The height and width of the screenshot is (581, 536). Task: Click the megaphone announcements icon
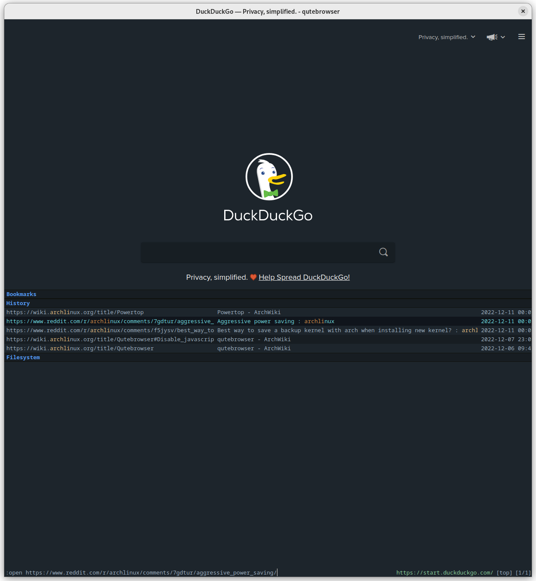click(492, 37)
